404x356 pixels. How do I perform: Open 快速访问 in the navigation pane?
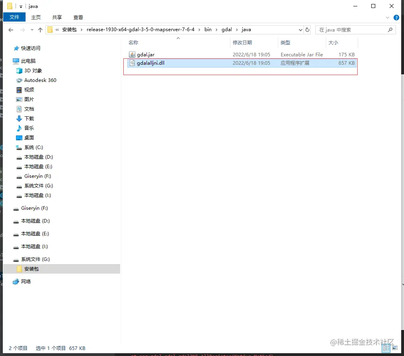[31, 48]
